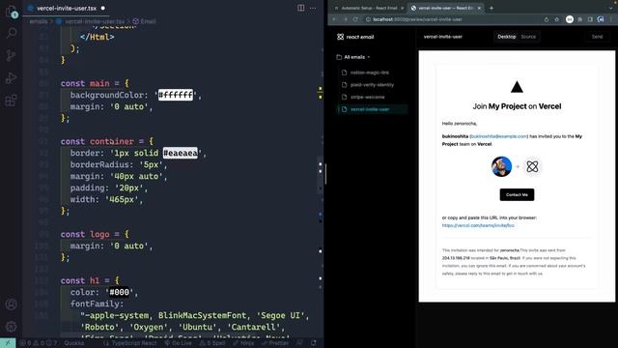
Task: Open the Search view in the activity bar
Action: pos(11,33)
